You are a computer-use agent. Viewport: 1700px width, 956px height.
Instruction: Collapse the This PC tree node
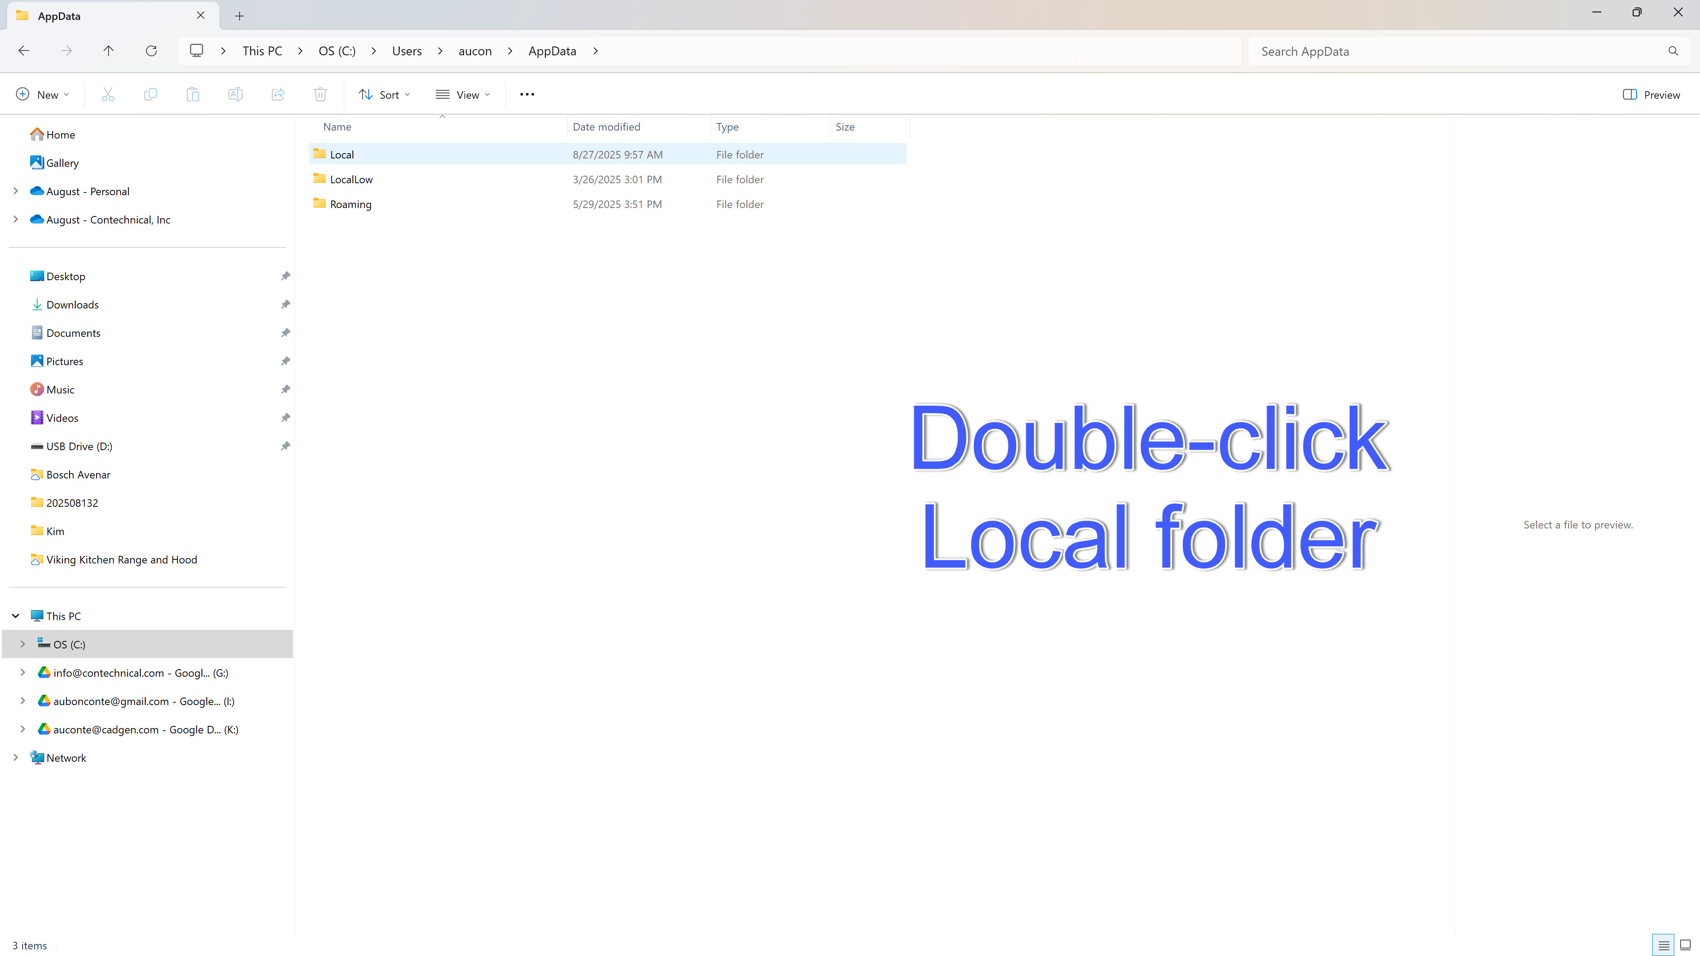click(x=16, y=616)
